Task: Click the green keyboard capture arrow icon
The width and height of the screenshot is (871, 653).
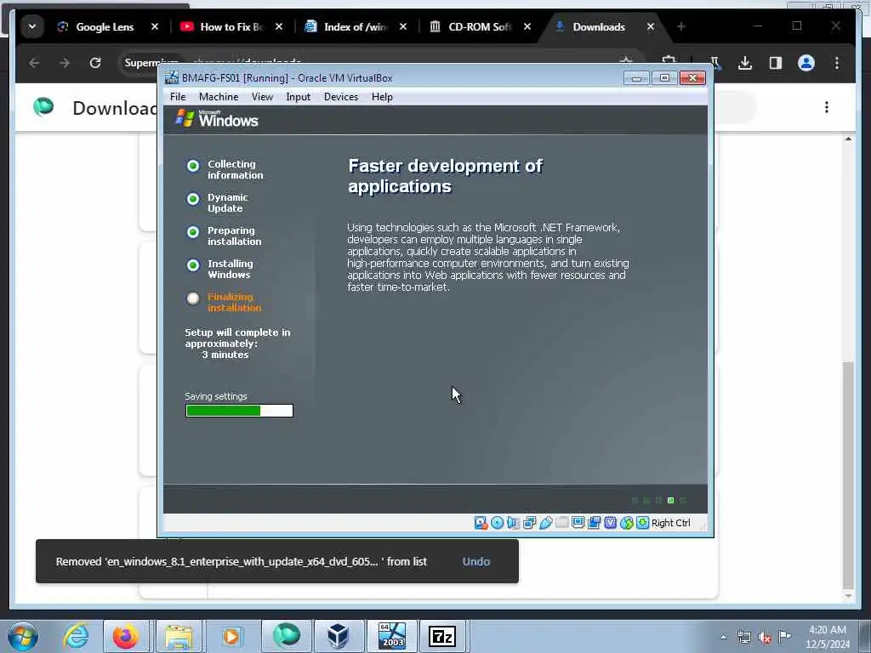Action: pyautogui.click(x=643, y=523)
